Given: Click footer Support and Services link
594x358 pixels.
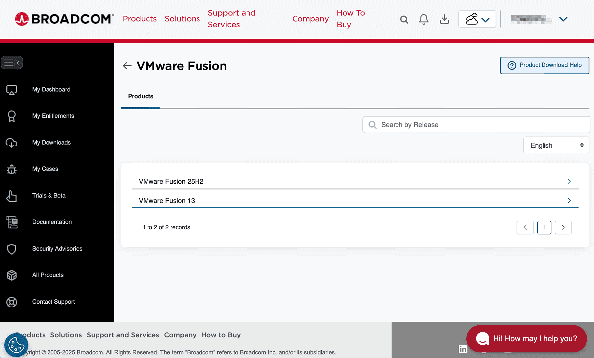Looking at the screenshot, I should (123, 335).
